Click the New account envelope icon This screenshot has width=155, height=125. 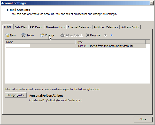7,35
